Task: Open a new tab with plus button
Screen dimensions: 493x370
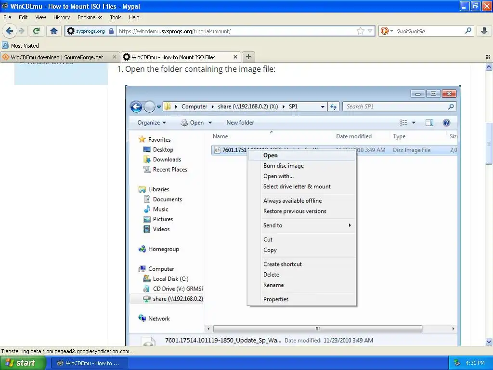Action: [248, 57]
